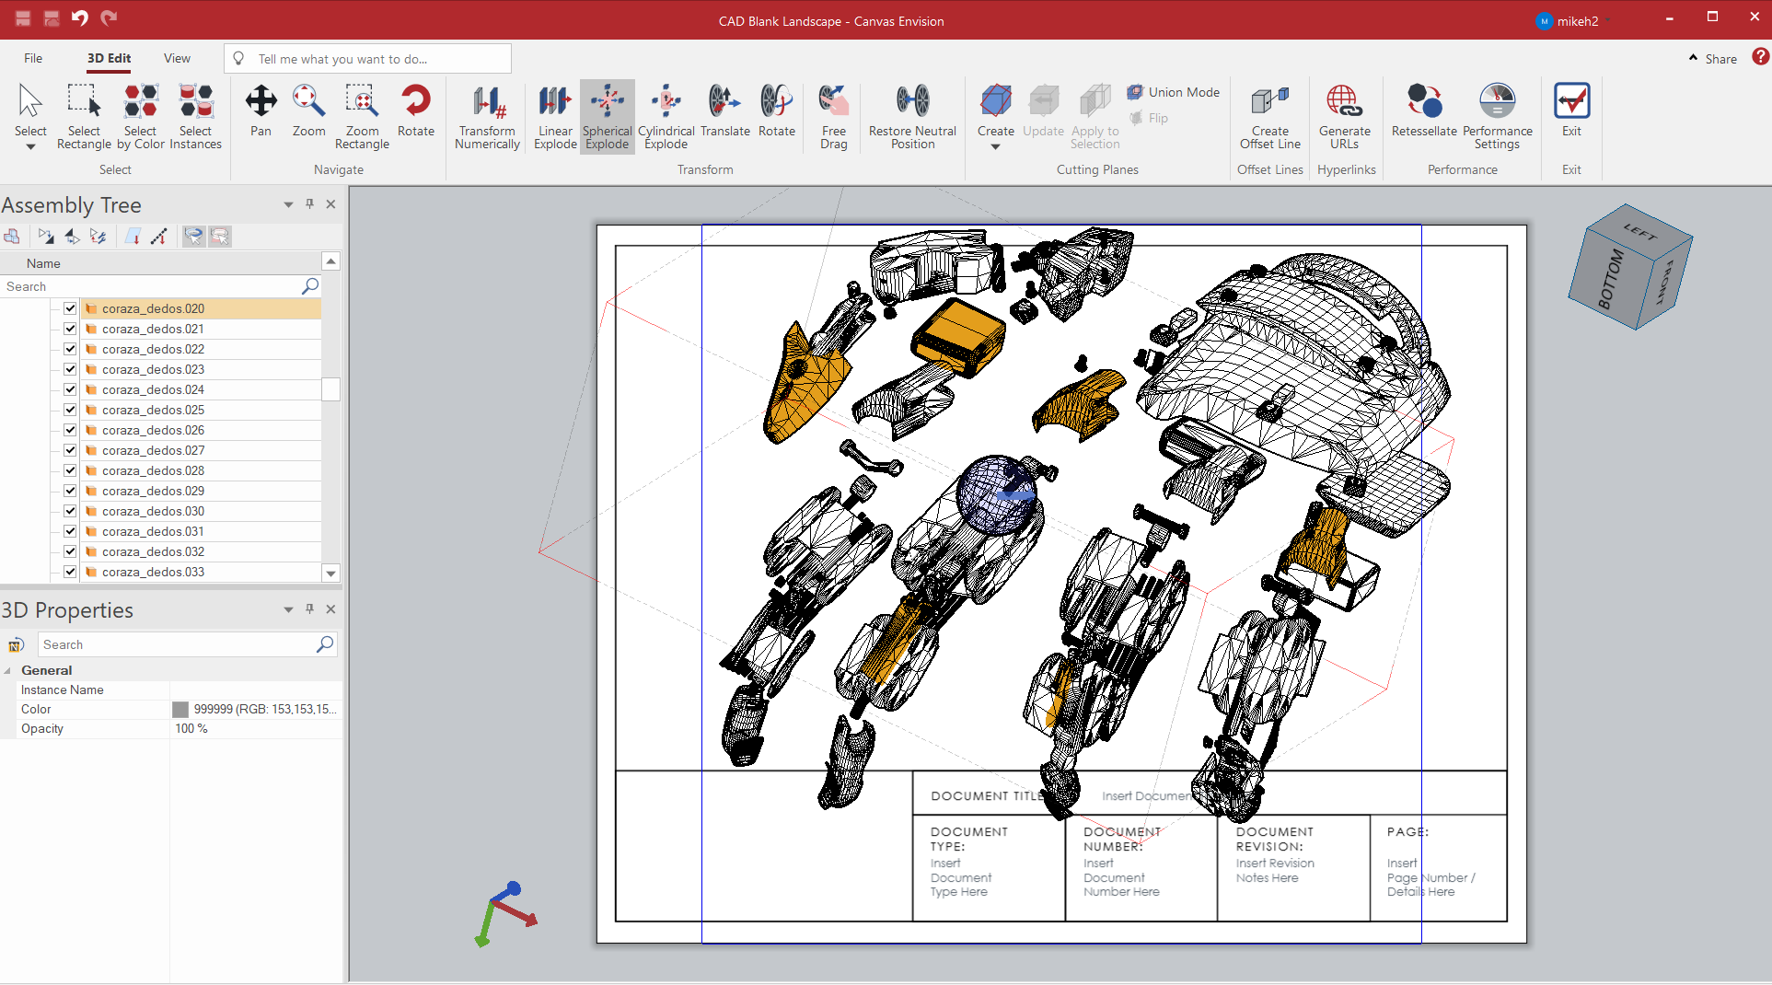
Task: Click the Restore Neutral Position icon
Action: click(x=912, y=101)
